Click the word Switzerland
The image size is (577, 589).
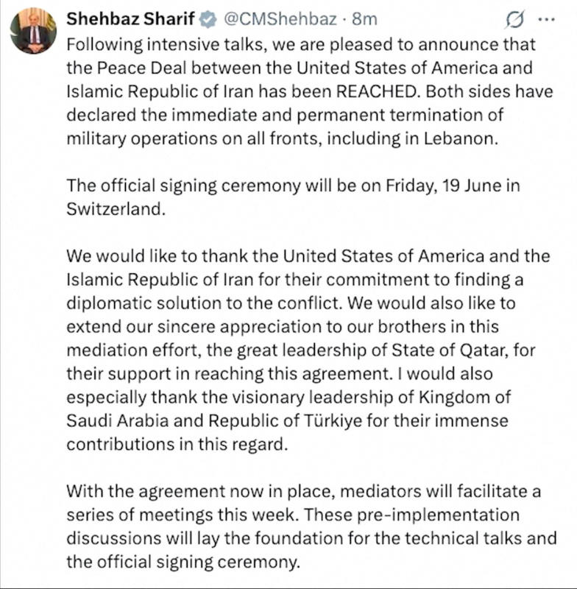click(x=116, y=209)
